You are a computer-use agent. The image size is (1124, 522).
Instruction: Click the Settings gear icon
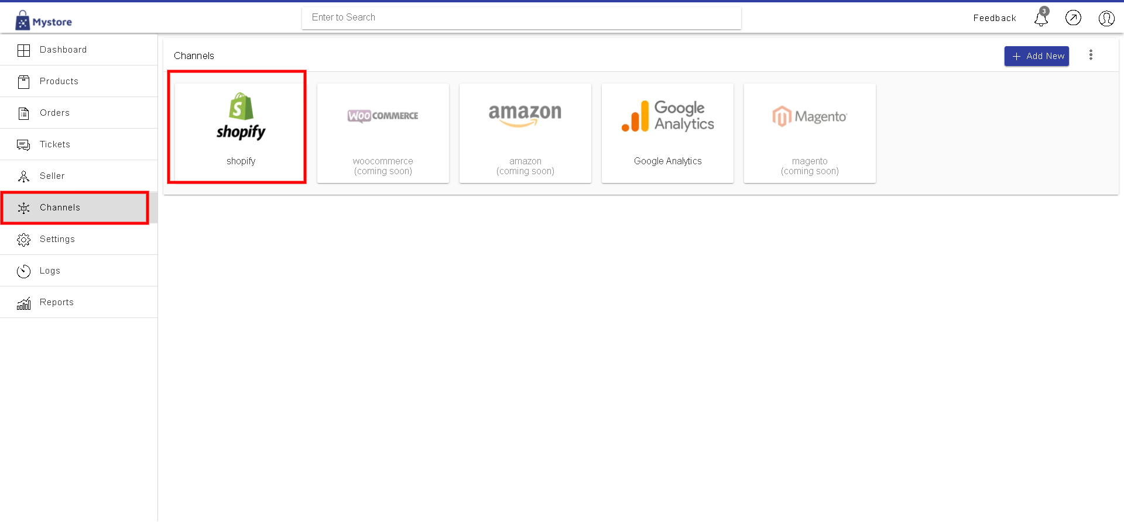click(x=23, y=240)
